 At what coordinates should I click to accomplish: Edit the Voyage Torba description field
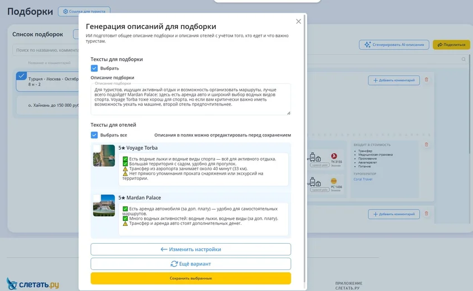[203, 169]
